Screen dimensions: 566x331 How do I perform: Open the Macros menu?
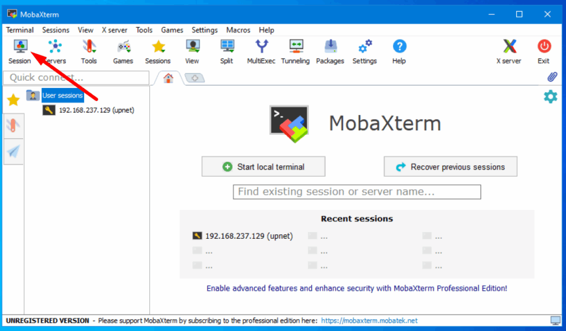[238, 30]
